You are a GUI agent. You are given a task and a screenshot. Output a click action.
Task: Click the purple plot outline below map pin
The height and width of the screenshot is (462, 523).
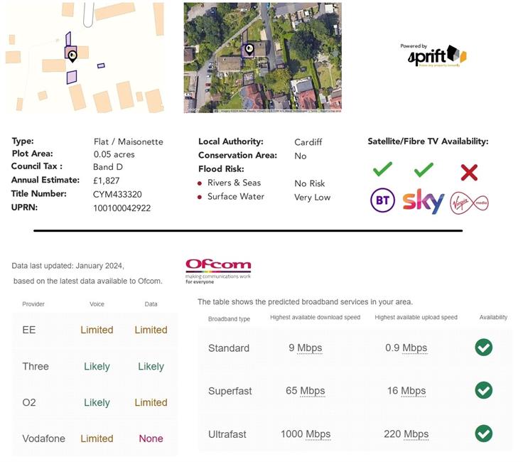72,77
